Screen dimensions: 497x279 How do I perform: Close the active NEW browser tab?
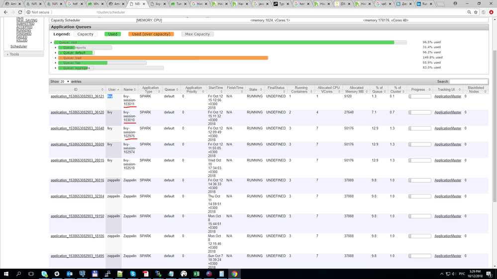click(144, 4)
